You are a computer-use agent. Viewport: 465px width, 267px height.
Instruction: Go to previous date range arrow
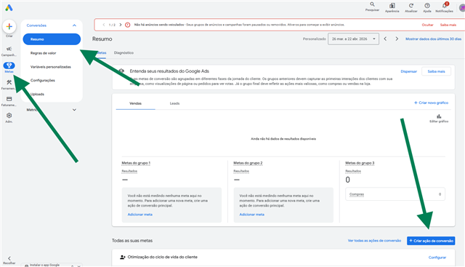(385, 39)
